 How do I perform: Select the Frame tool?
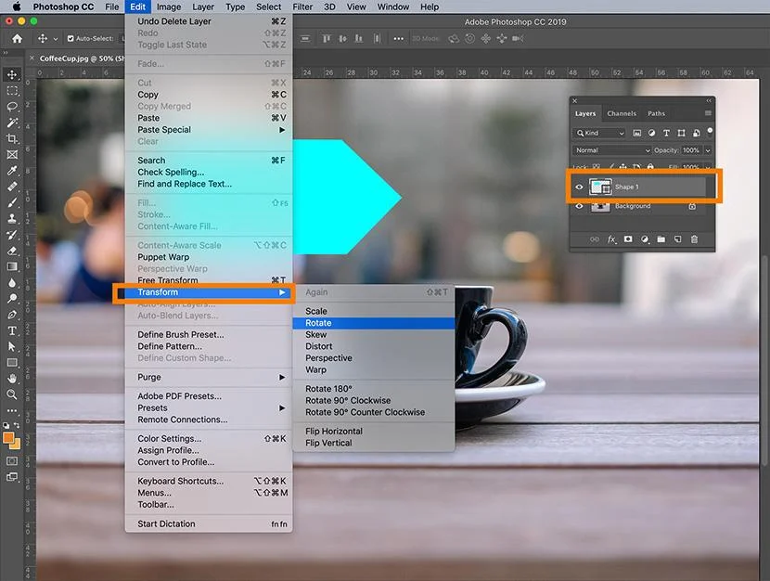pos(12,155)
